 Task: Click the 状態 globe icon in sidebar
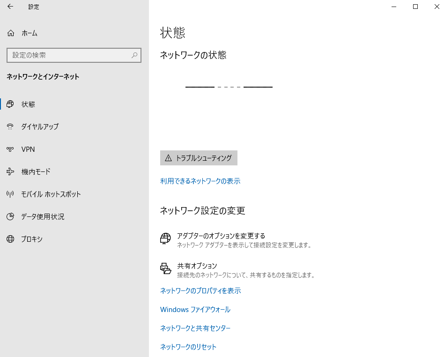tap(10, 104)
